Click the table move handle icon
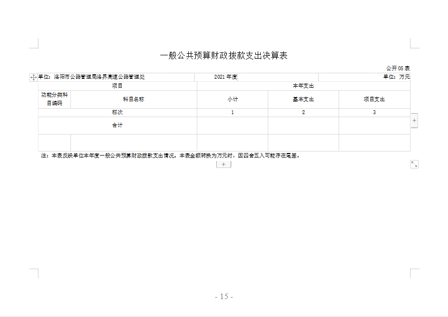 (33, 77)
